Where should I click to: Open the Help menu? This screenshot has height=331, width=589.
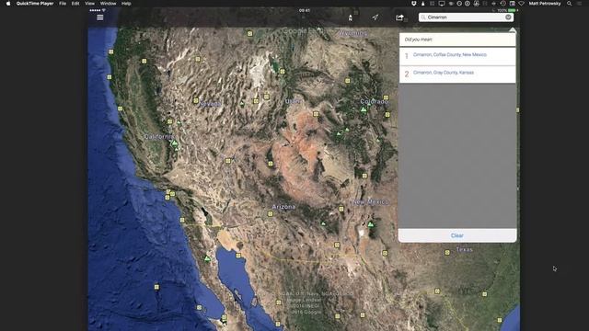126,4
